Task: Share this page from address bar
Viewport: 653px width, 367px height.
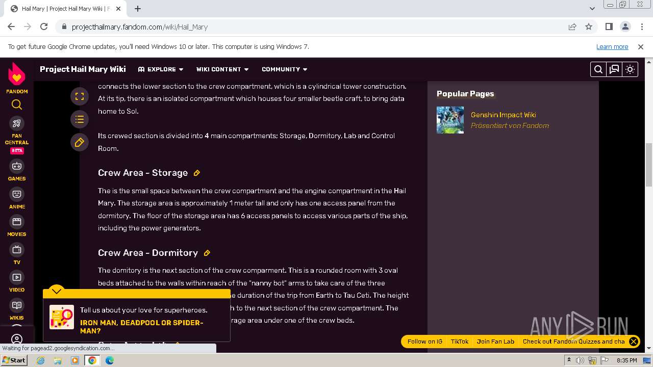Action: point(572,27)
